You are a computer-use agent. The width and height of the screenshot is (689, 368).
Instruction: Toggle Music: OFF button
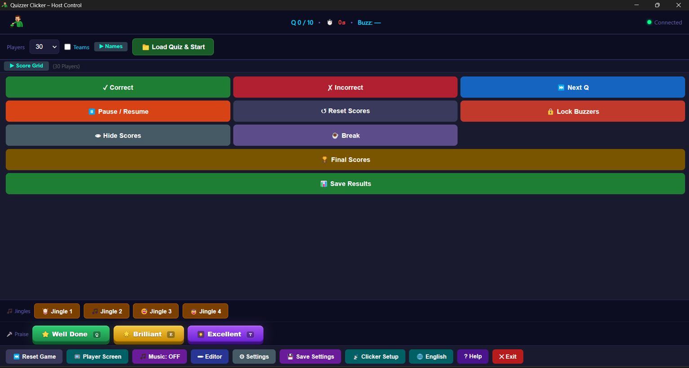[x=160, y=357]
